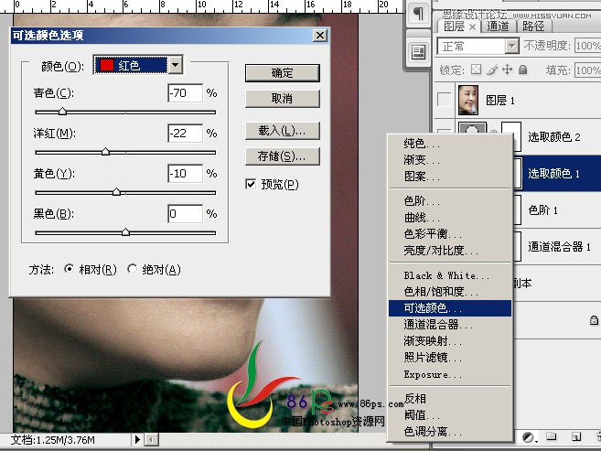Click the 洋红 value field -22

(x=185, y=133)
